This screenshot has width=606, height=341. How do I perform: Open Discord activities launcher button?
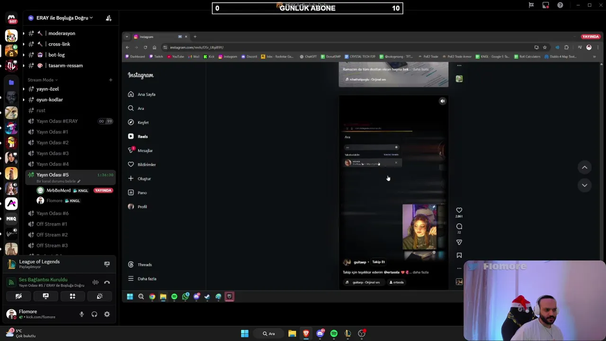pos(72,296)
